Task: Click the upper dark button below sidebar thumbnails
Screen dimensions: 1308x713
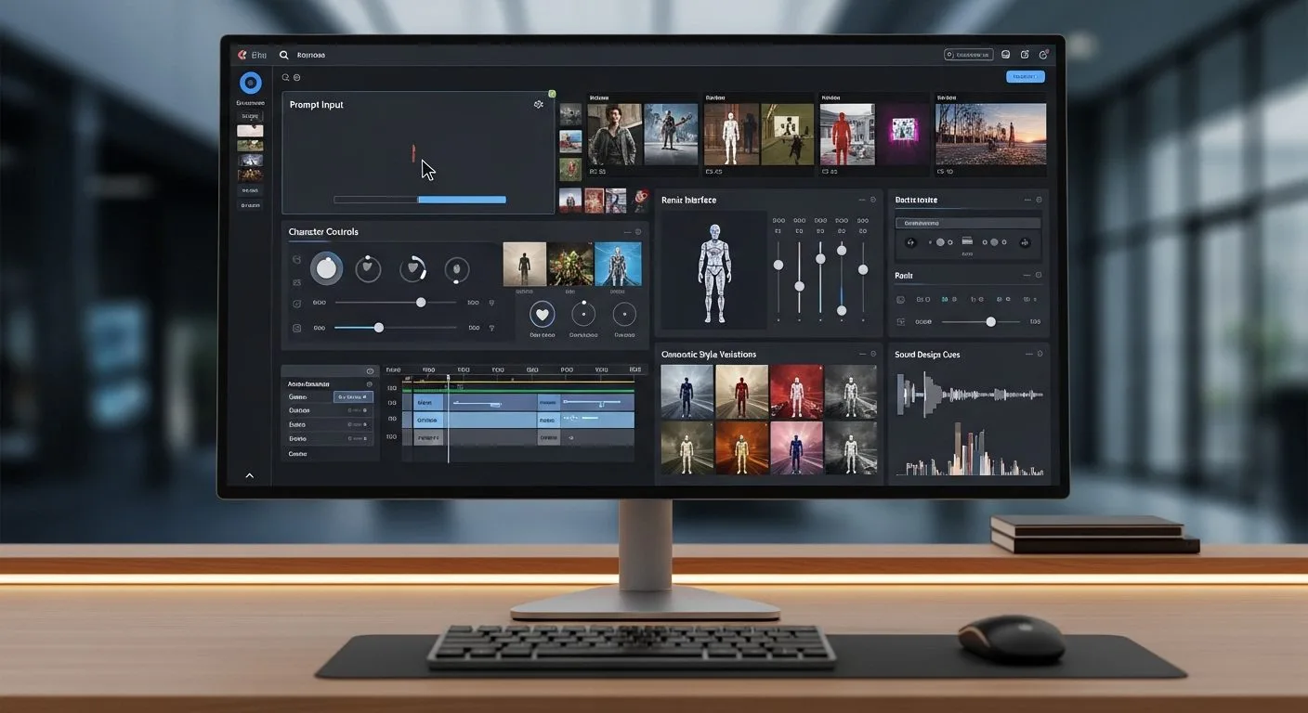Action: pos(250,189)
